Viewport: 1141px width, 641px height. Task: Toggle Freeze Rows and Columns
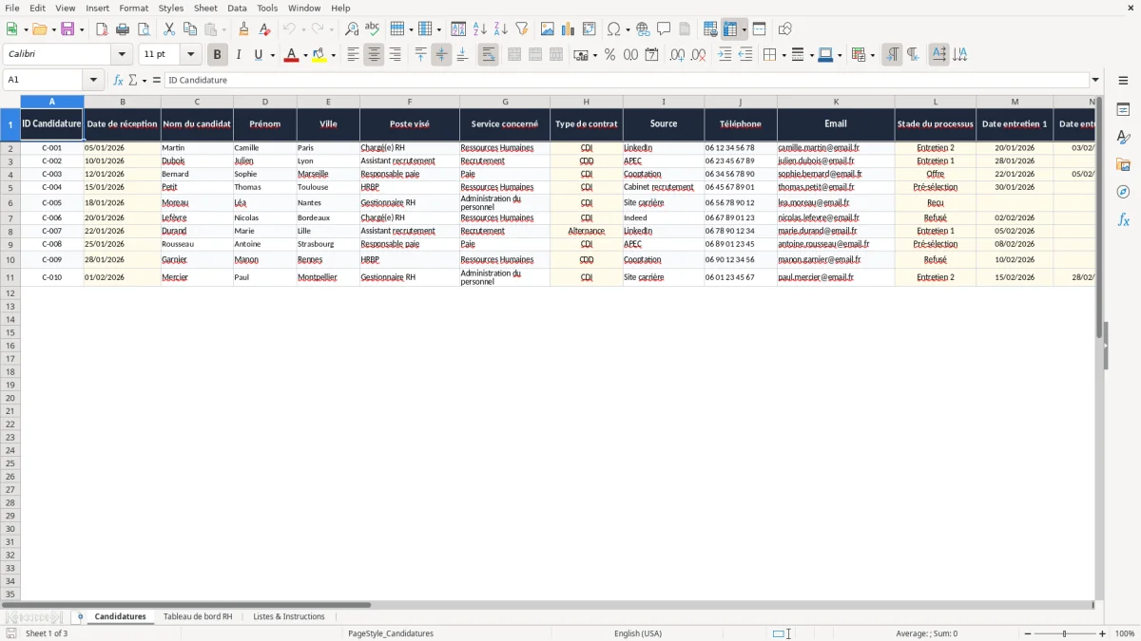click(x=730, y=29)
